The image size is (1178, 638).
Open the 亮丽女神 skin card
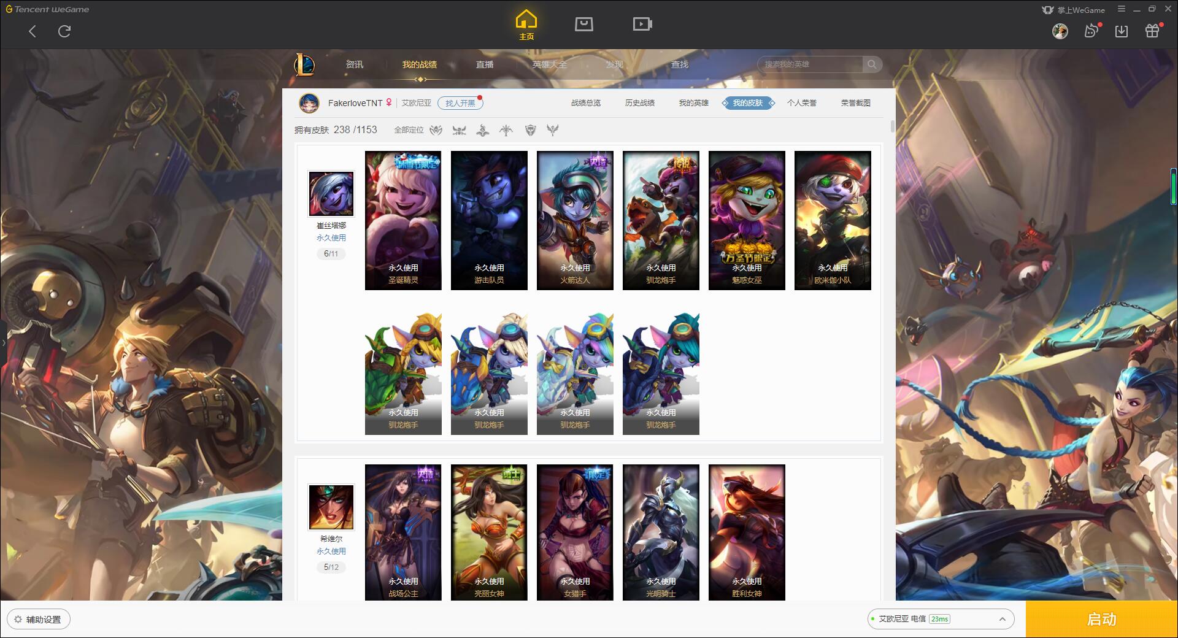489,532
